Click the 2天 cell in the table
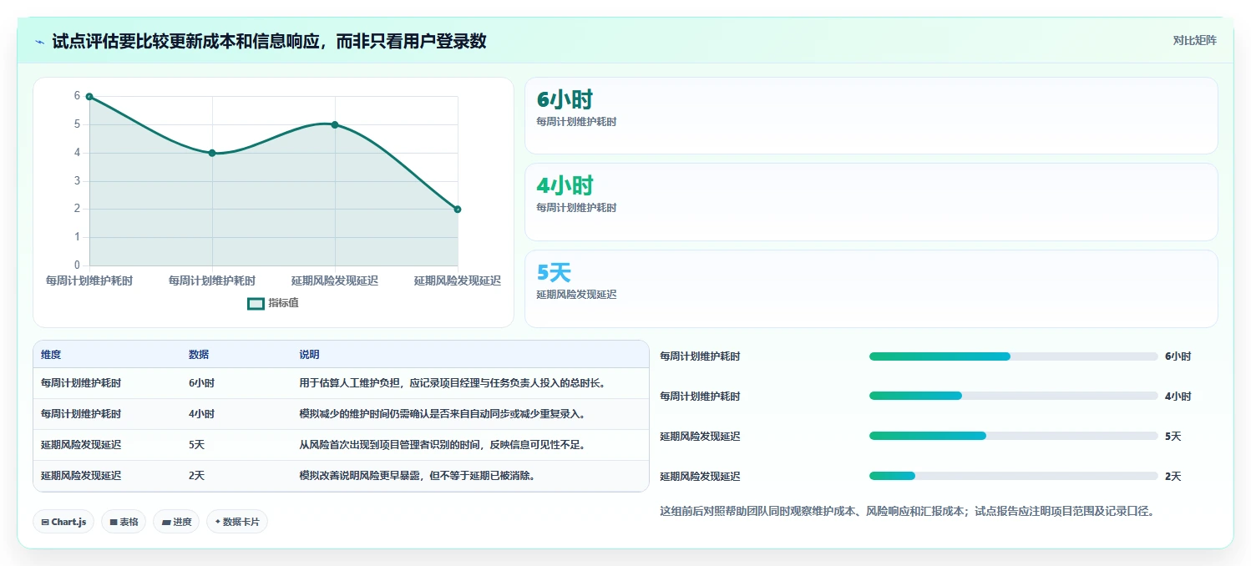This screenshot has height=566, width=1251. point(197,476)
